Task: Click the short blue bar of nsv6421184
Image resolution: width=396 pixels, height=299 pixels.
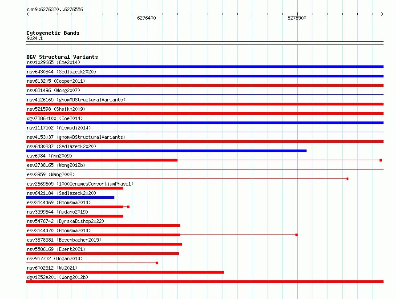Action: click(x=70, y=198)
